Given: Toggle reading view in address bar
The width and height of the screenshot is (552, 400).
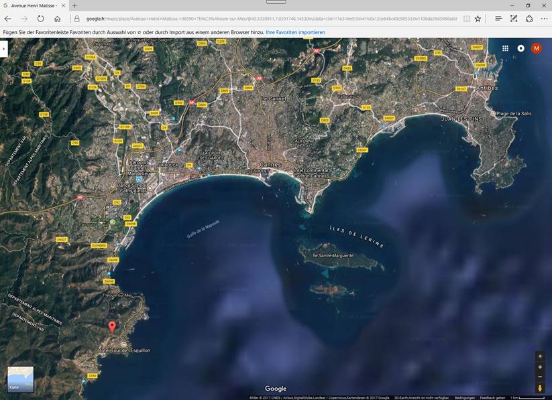Looking at the screenshot, I should pyautogui.click(x=466, y=19).
